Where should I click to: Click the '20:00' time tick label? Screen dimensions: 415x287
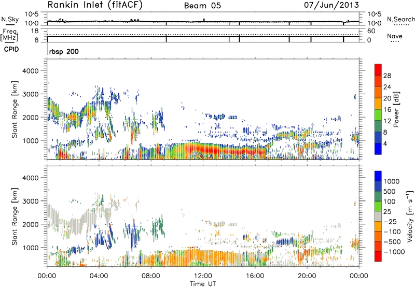click(307, 276)
